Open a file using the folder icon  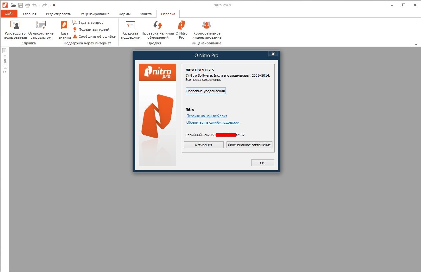pyautogui.click(x=13, y=5)
